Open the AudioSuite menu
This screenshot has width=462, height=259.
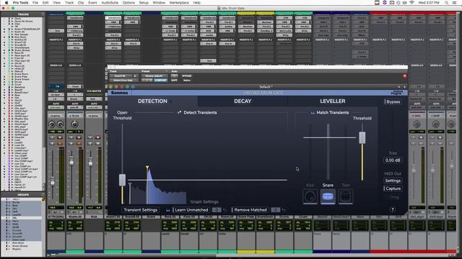point(110,3)
